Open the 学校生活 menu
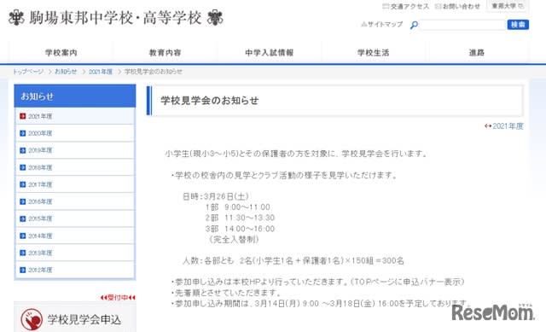546x332 pixels. [373, 53]
